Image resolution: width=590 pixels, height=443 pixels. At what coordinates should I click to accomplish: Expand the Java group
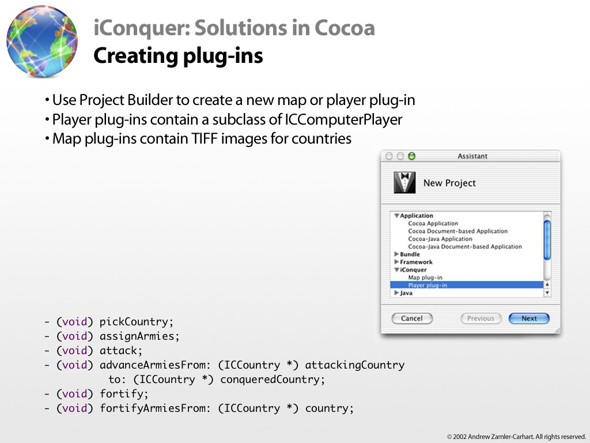[396, 293]
